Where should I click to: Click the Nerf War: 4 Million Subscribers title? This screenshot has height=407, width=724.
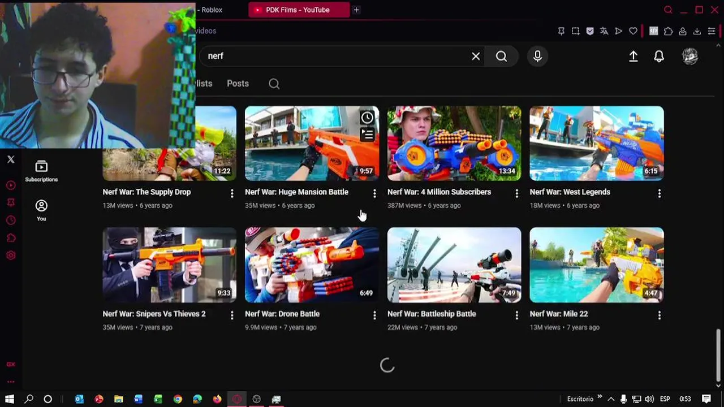[x=439, y=192]
